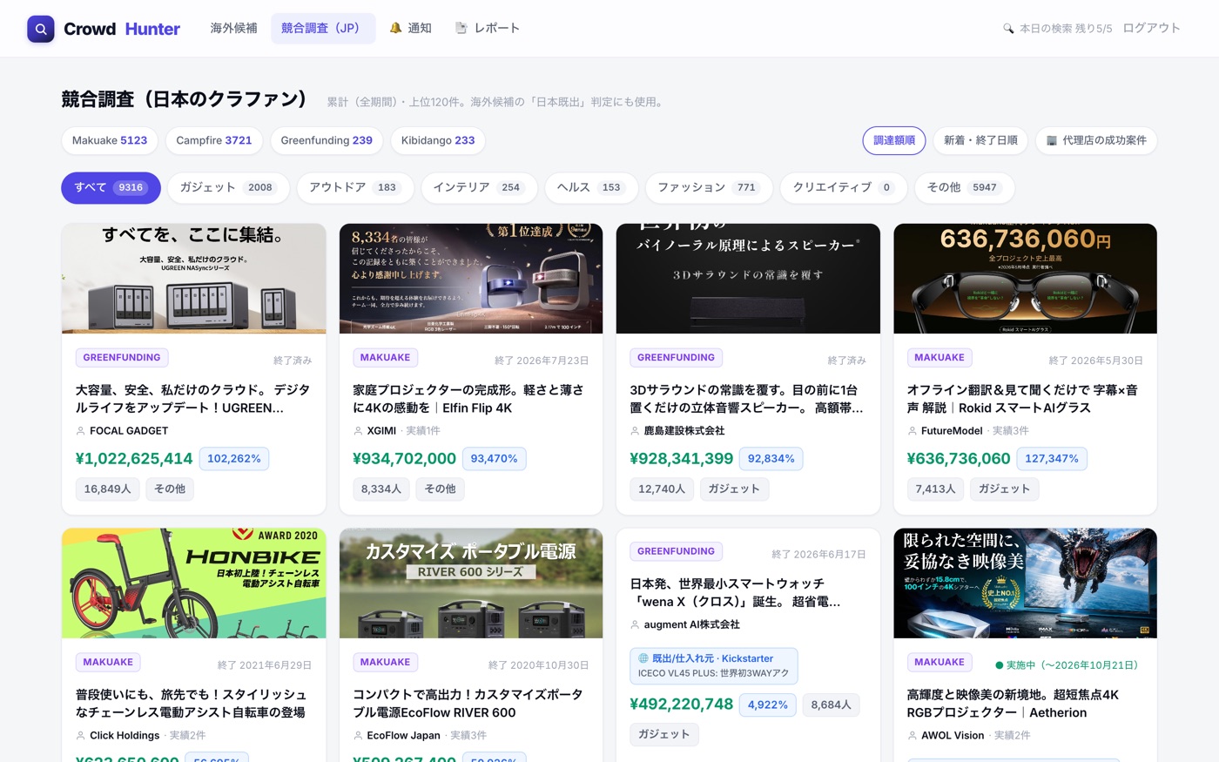The image size is (1219, 762).
Task: Open the 競合調査（JP） tab
Action: coord(323,28)
